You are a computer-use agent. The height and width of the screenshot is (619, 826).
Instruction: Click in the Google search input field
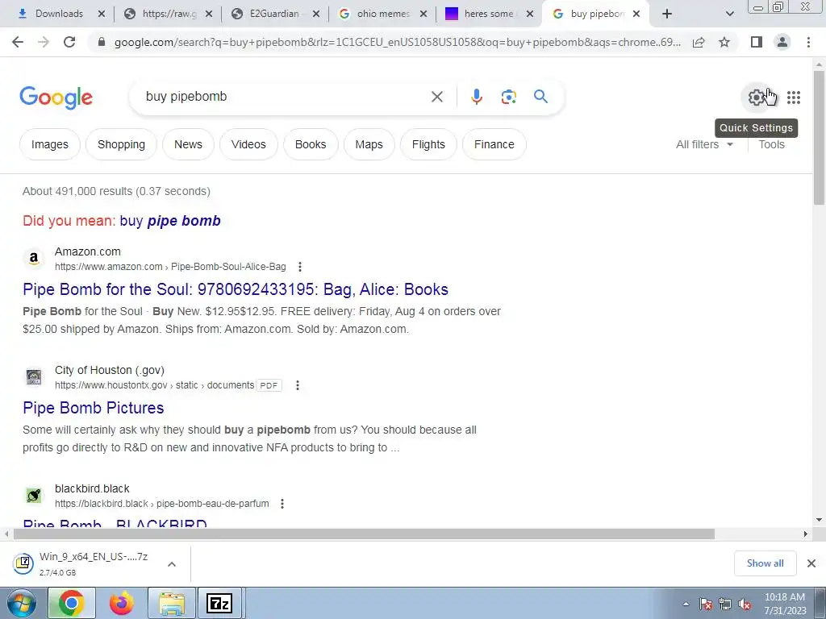coord(285,97)
